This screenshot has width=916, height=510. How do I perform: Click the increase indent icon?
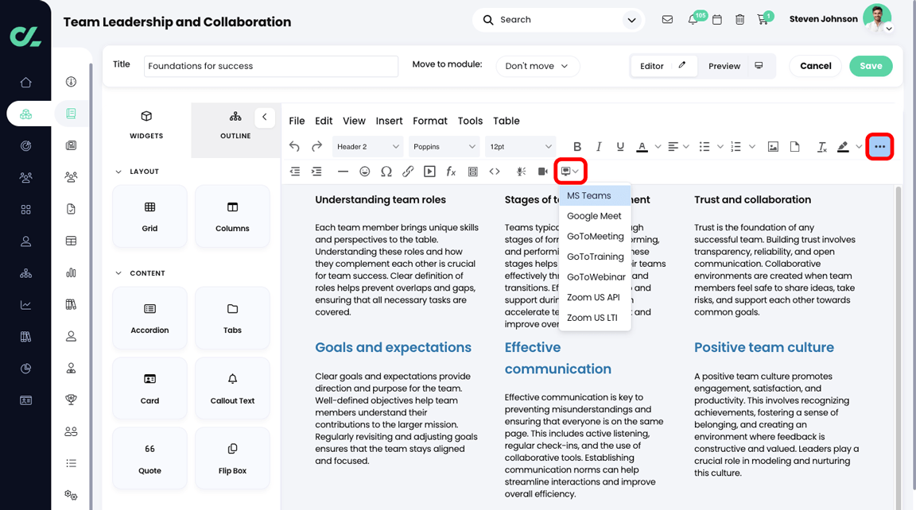316,171
